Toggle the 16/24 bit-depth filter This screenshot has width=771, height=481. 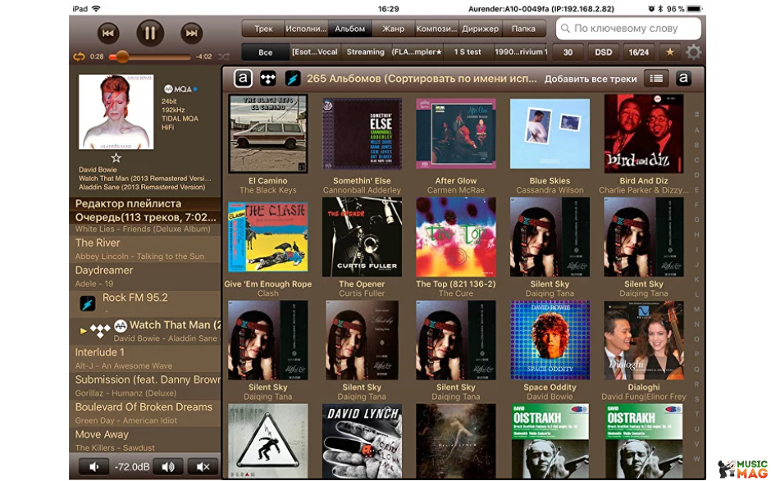639,52
